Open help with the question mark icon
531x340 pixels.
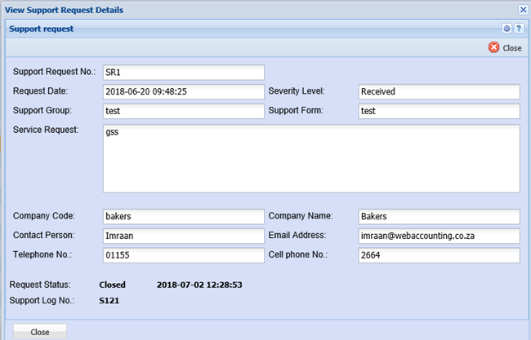coord(518,29)
